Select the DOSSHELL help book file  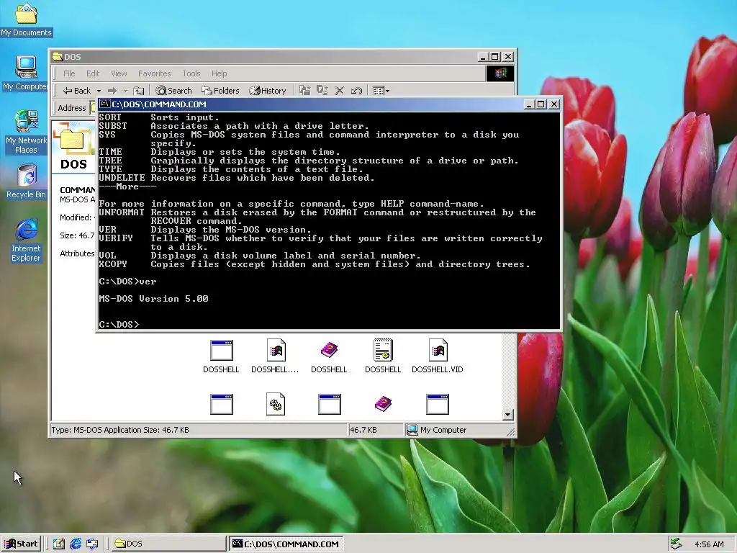coord(329,356)
